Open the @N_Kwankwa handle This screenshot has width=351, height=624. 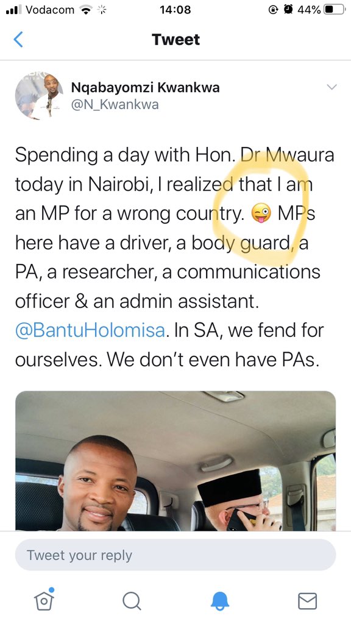[x=115, y=105]
